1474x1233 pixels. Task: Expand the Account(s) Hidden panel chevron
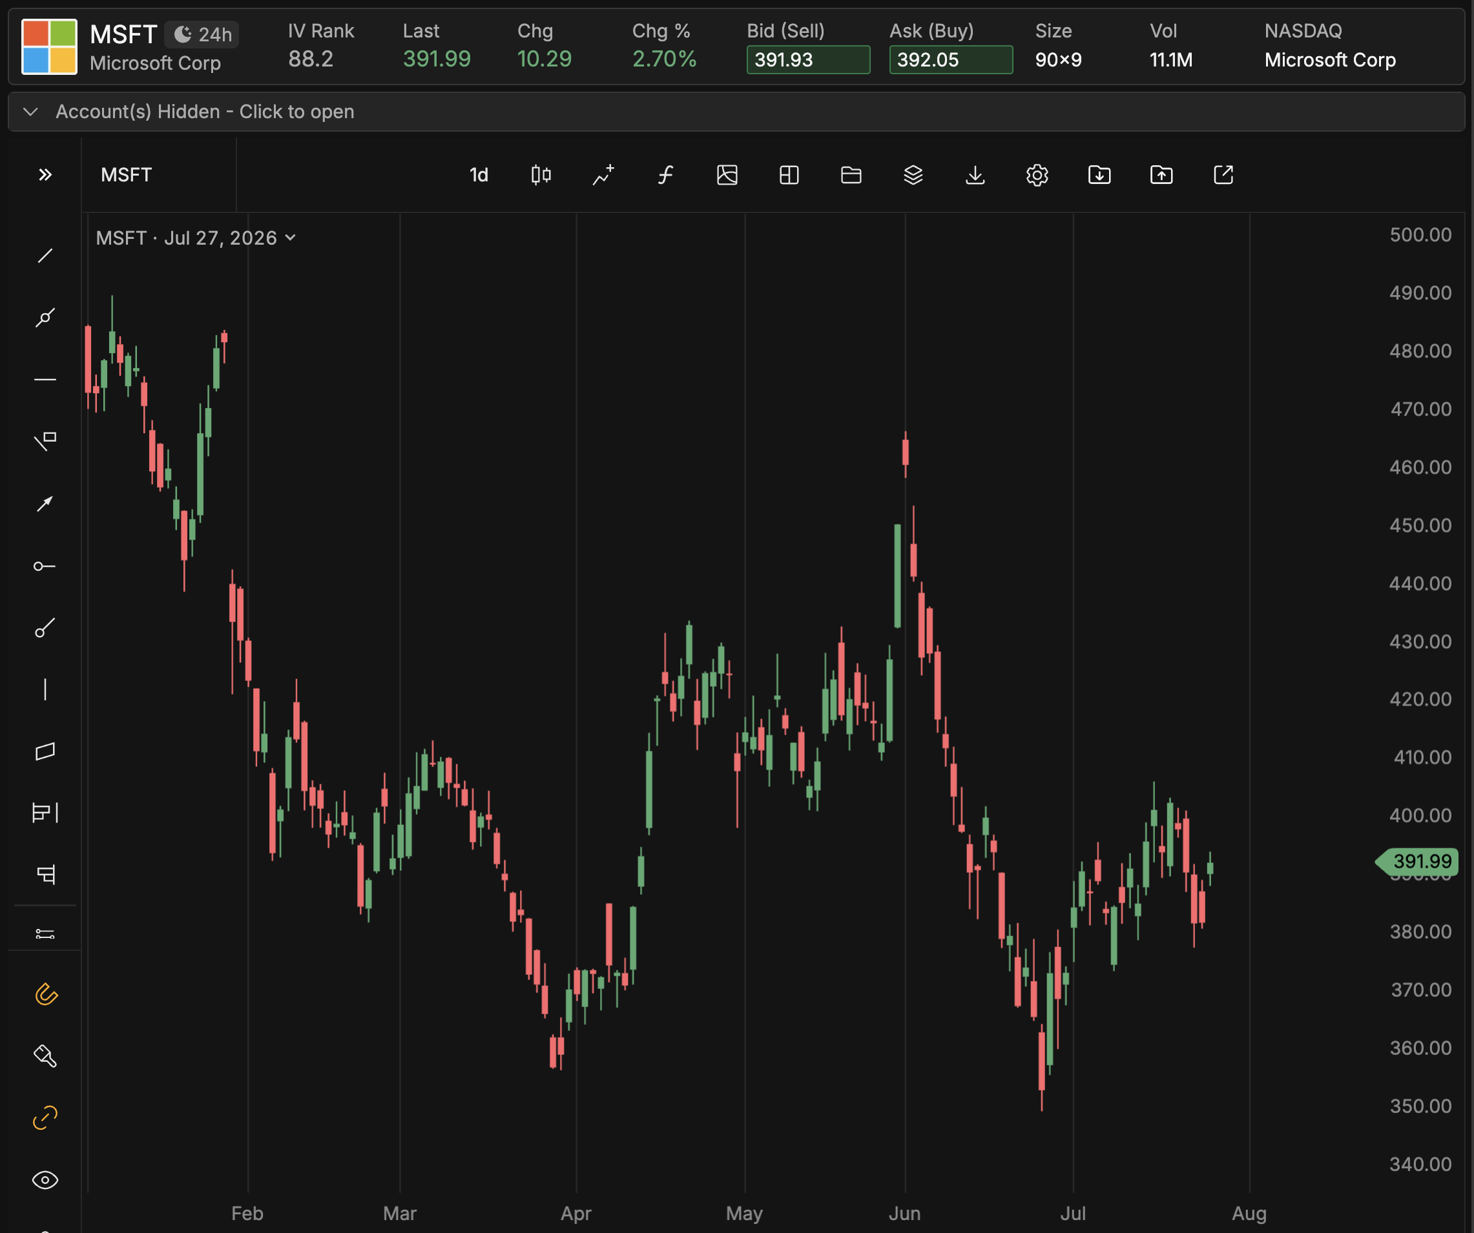click(x=30, y=112)
